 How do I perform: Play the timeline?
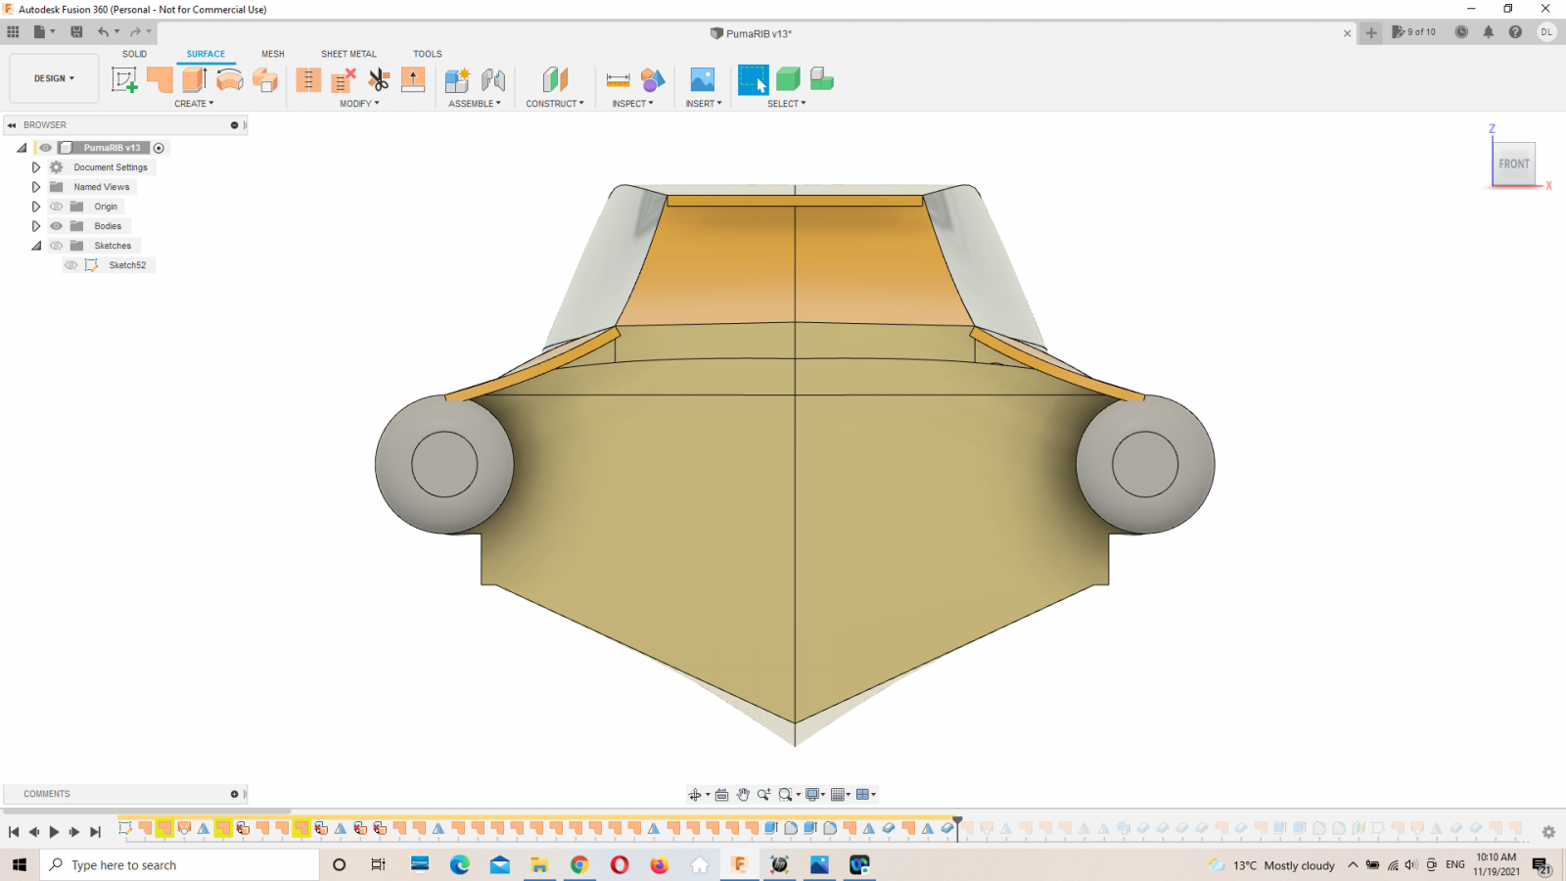pyautogui.click(x=54, y=832)
